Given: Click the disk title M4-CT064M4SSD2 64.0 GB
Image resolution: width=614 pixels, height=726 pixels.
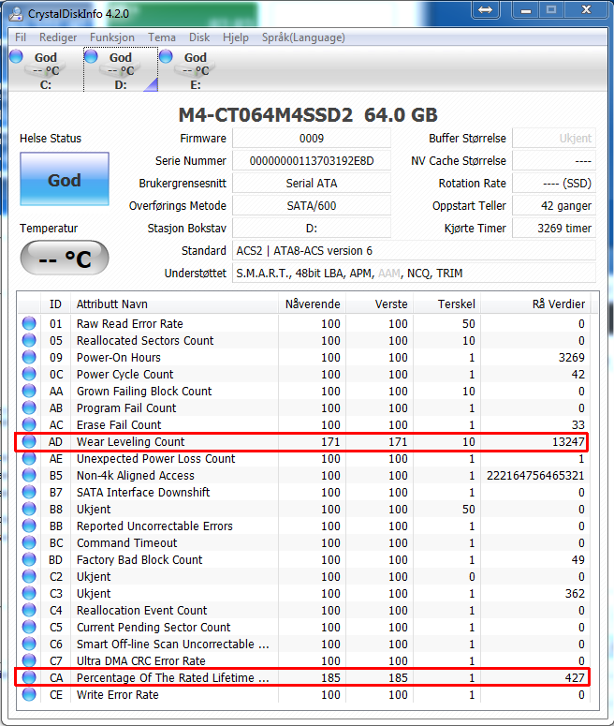Looking at the screenshot, I should click(x=308, y=115).
